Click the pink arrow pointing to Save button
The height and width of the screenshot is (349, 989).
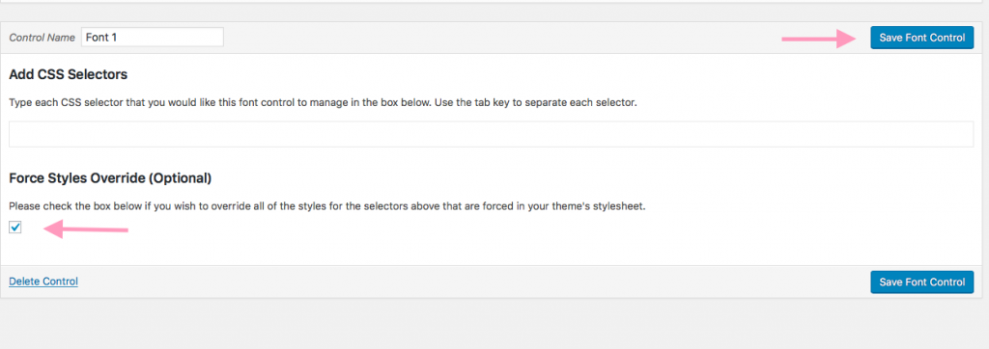tap(818, 39)
